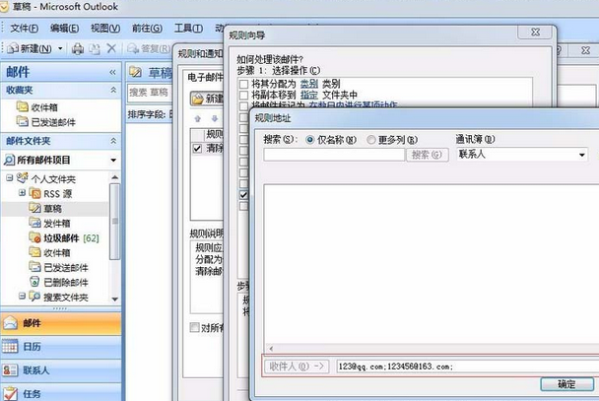Click the search text field in Rule Address
This screenshot has height=401, width=599.
tap(334, 155)
